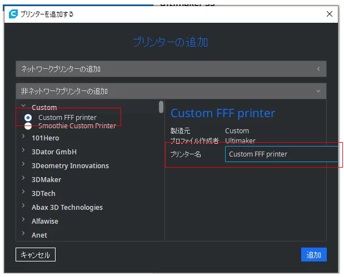This screenshot has height=277, width=344.
Task: Select the Smoothie Custom Printer radio button
Action: coord(28,126)
